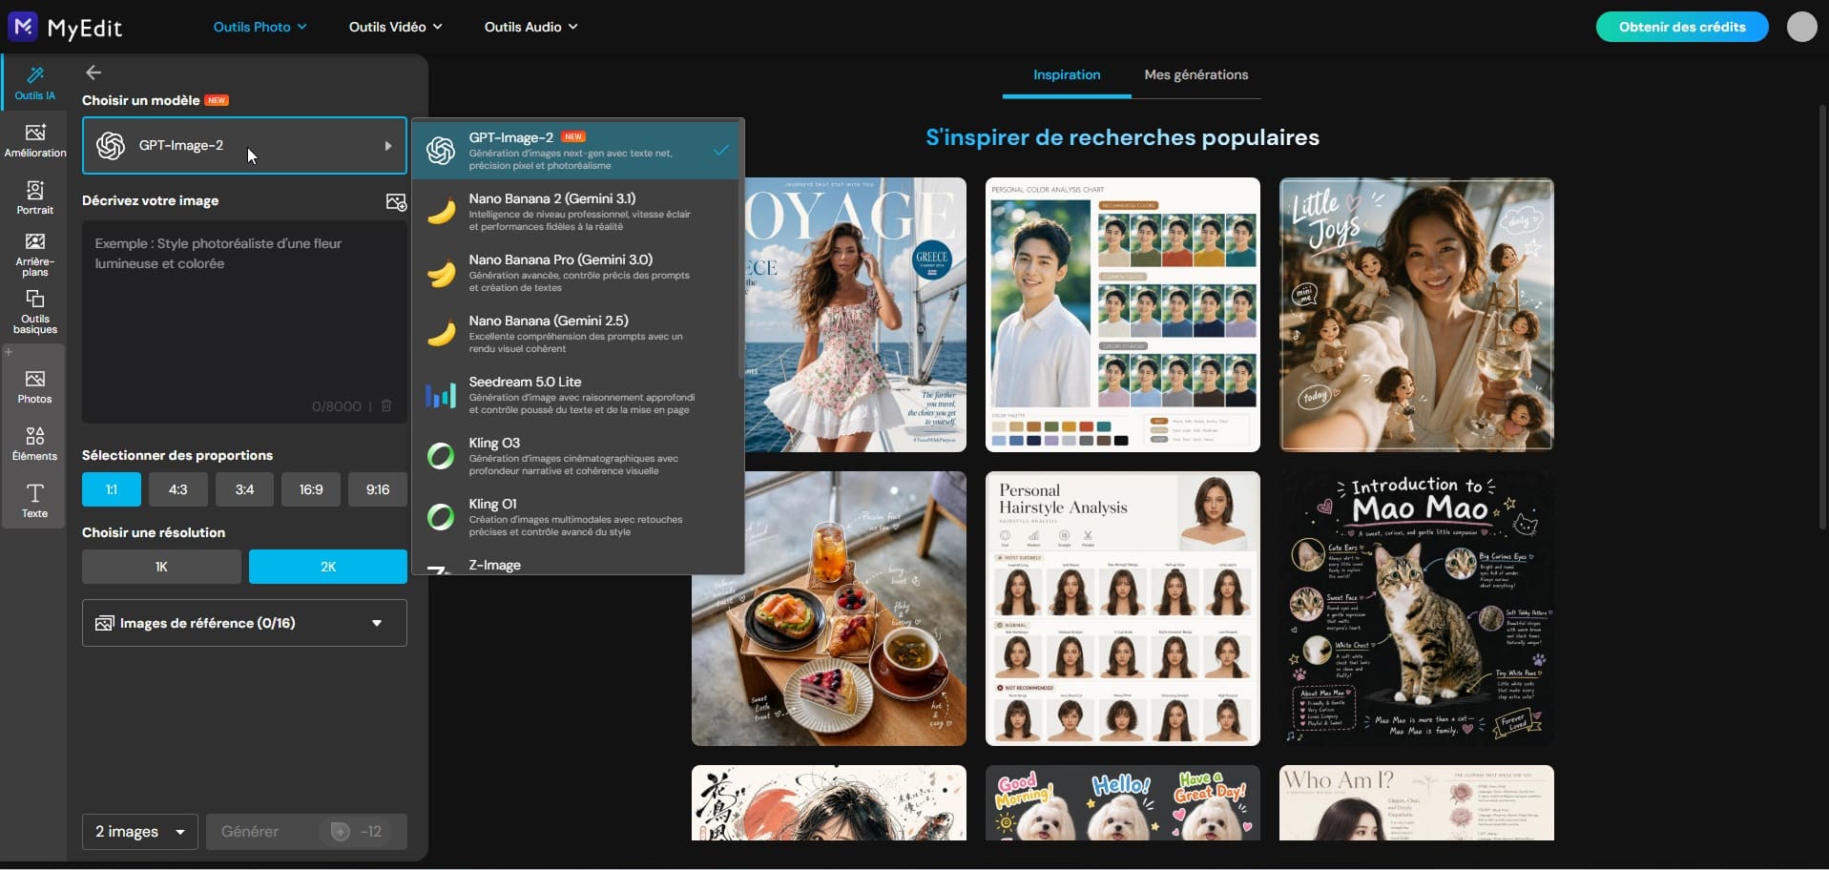Switch to the Inspiration tab
Image resolution: width=1829 pixels, height=870 pixels.
1067,74
